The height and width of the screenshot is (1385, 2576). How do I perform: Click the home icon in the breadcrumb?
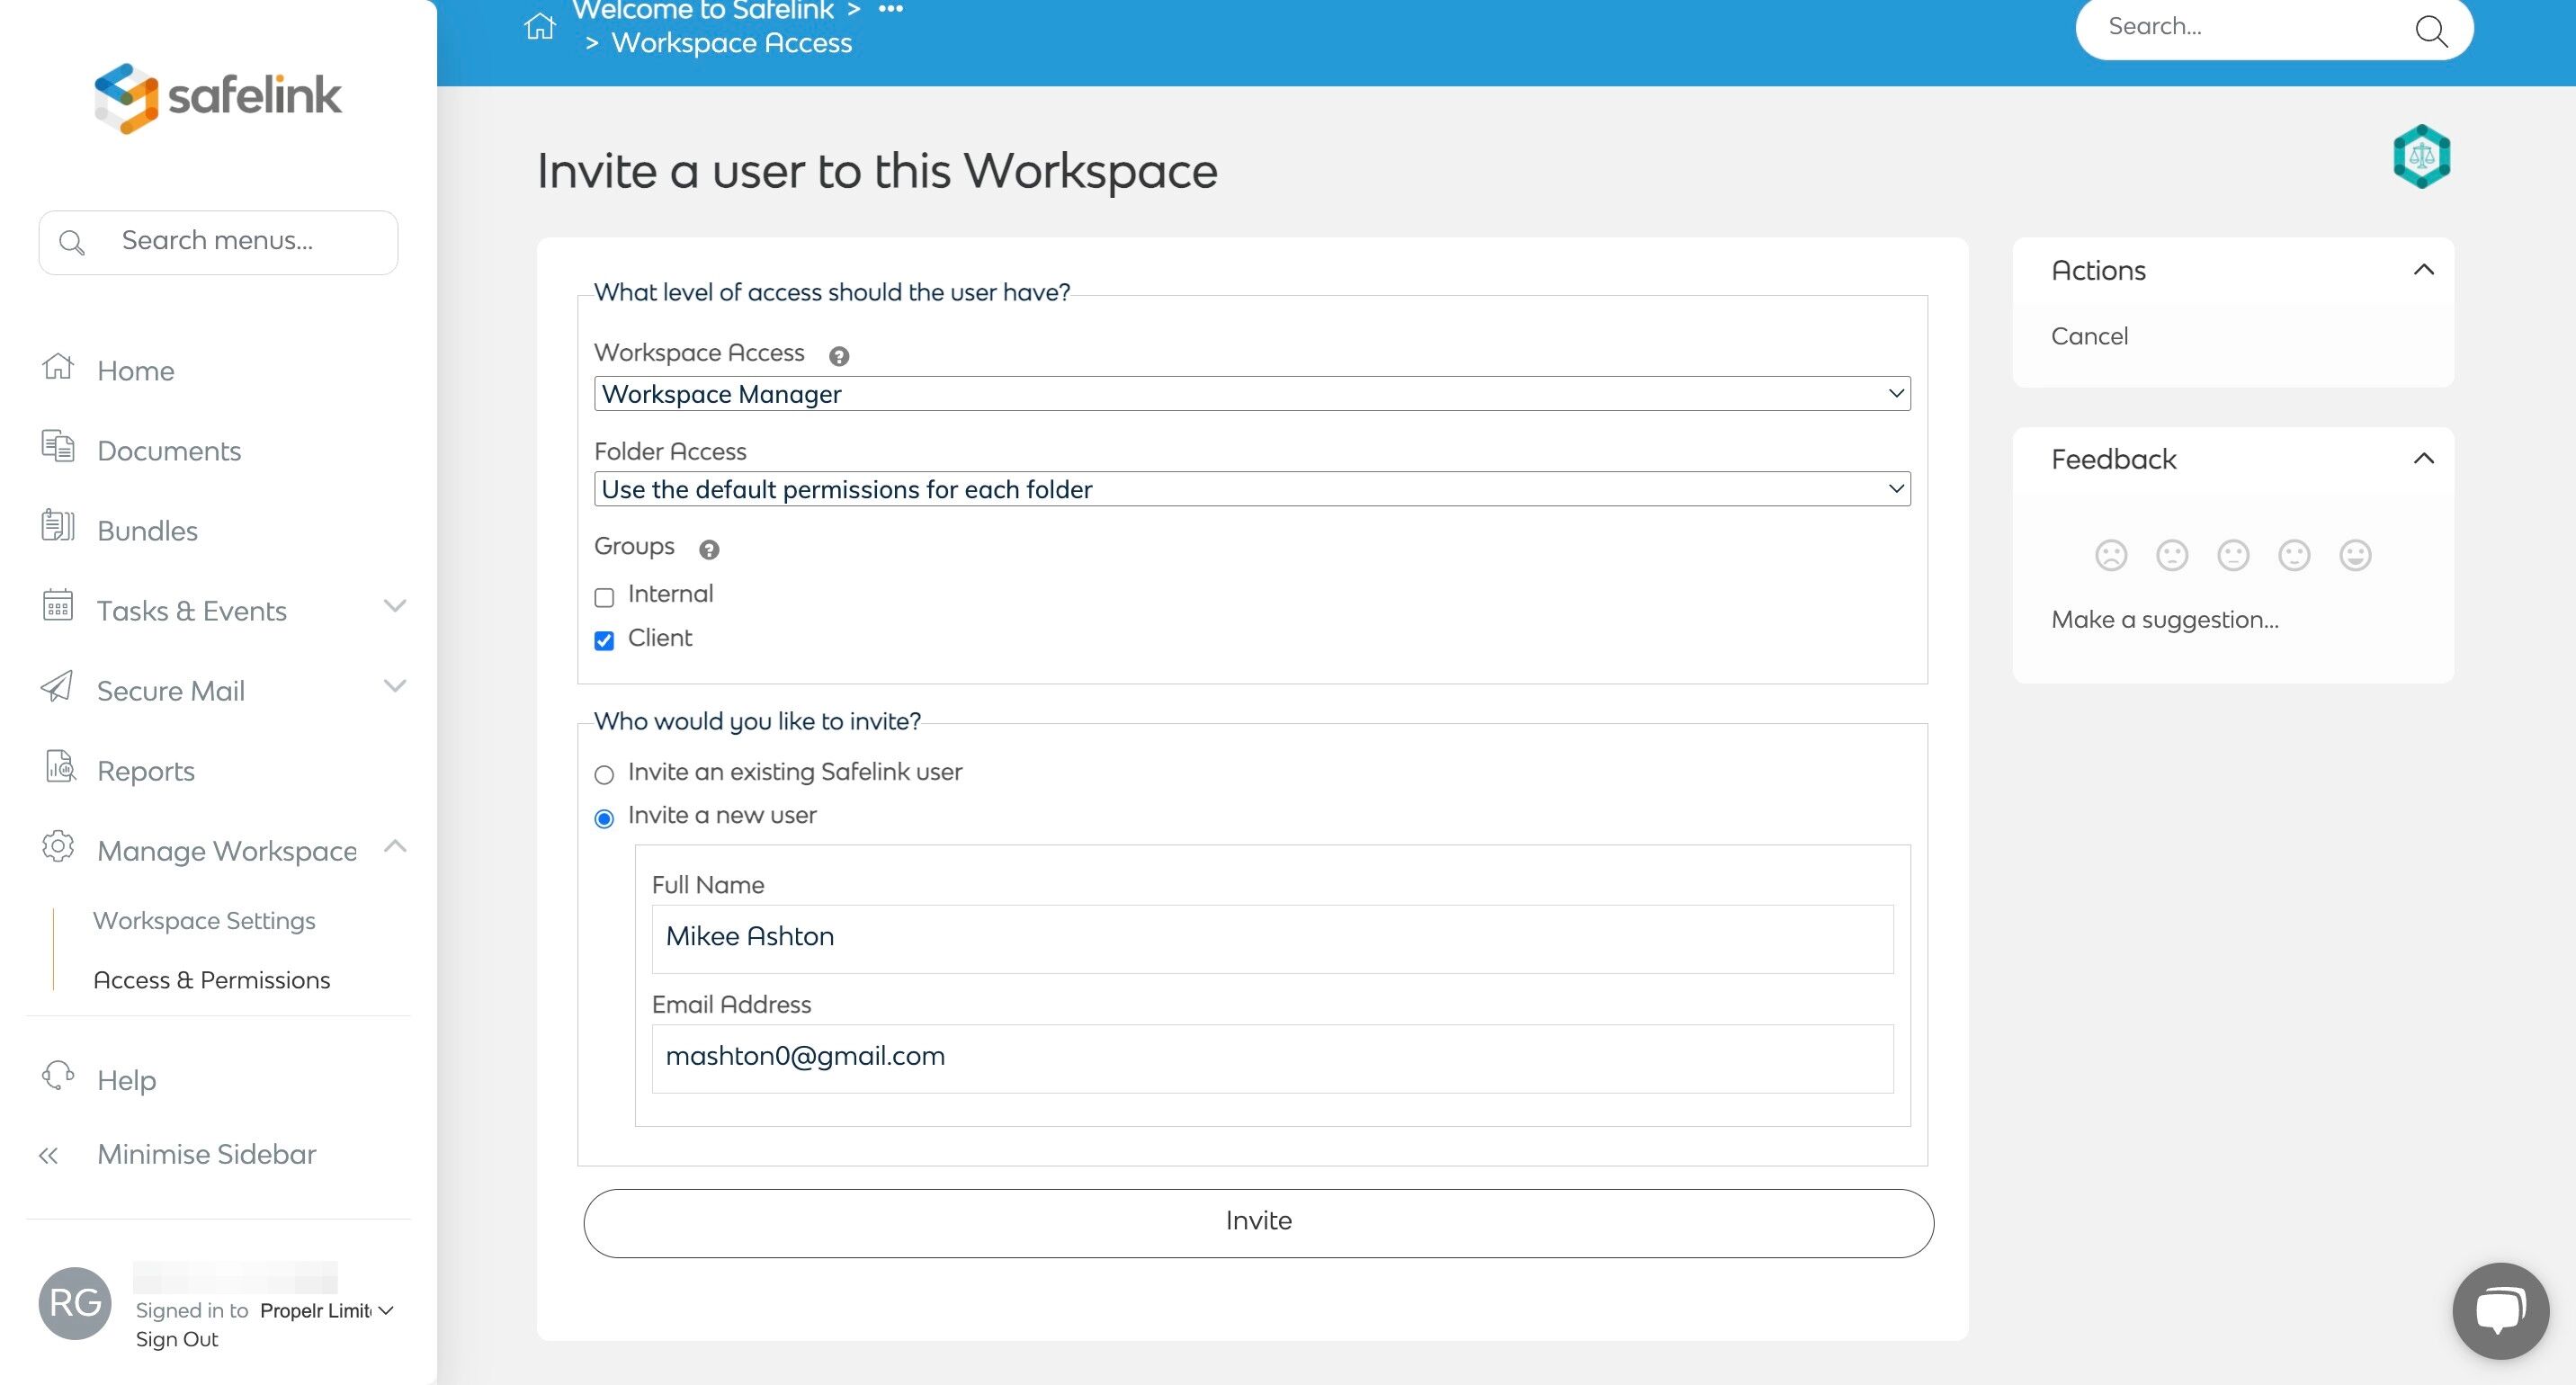539,25
